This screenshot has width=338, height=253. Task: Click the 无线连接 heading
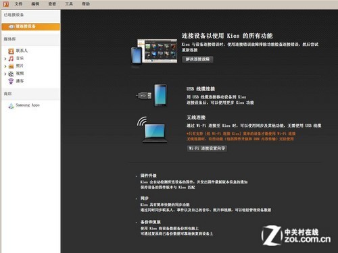click(x=196, y=117)
